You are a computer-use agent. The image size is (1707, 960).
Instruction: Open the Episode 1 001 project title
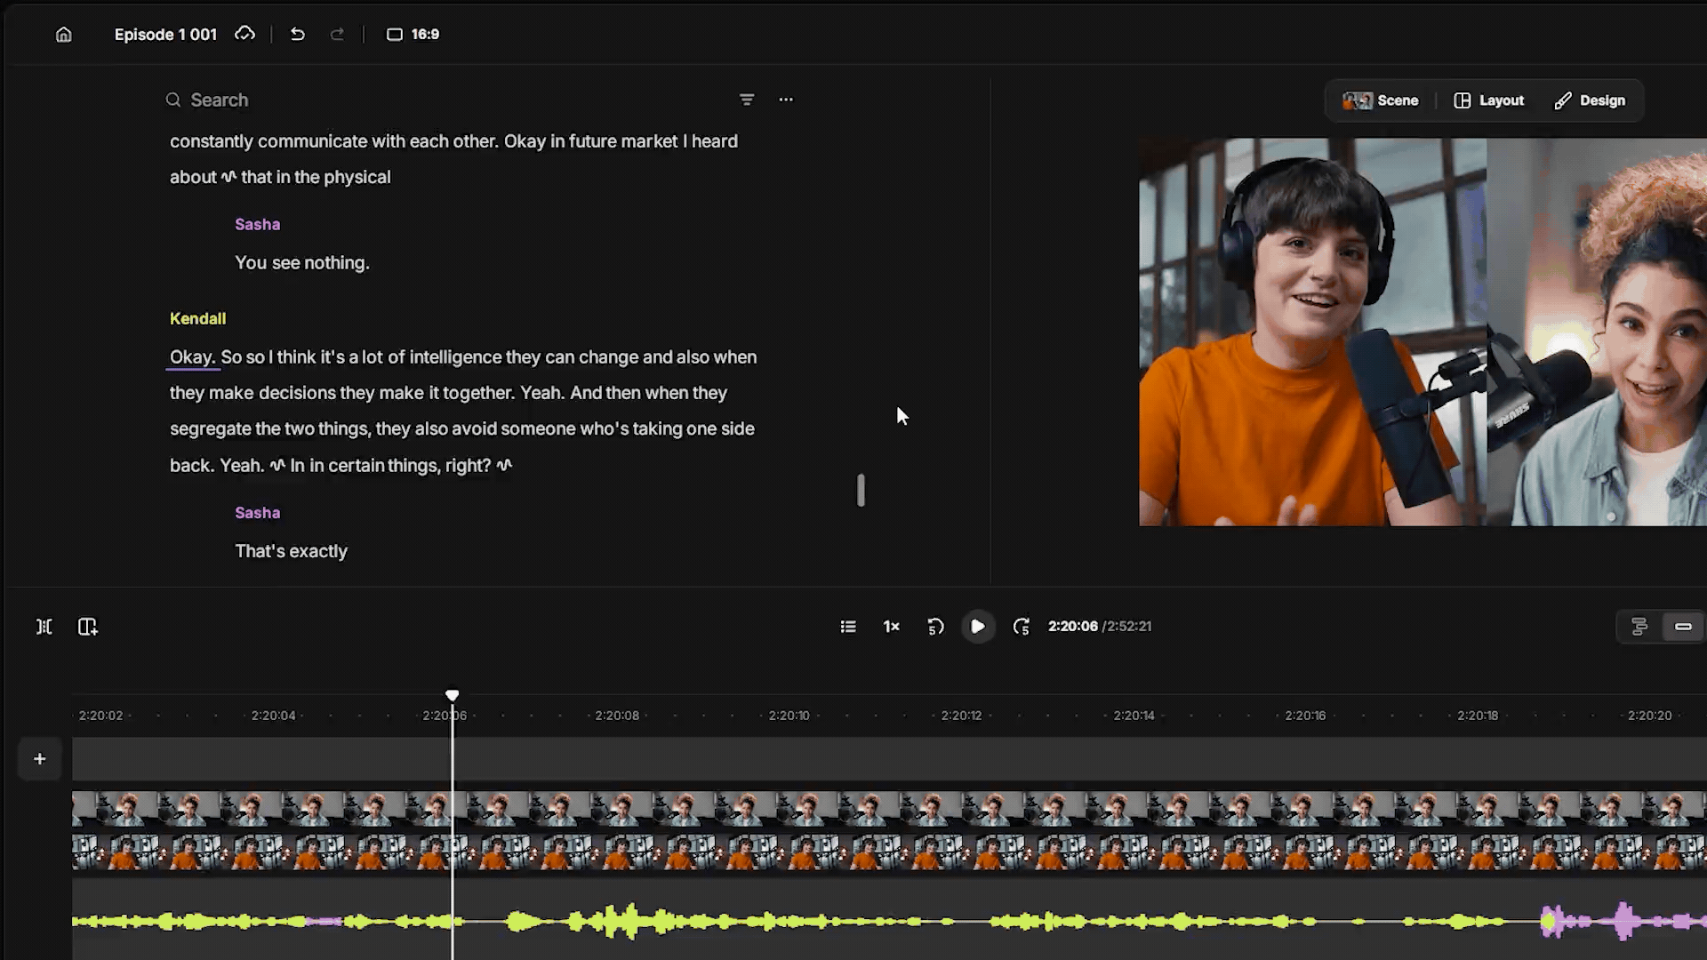(x=165, y=35)
